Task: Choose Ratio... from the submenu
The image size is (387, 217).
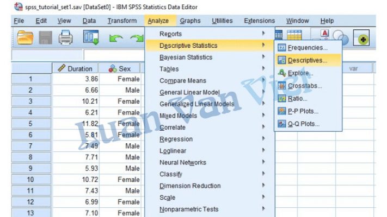Action: (x=308, y=98)
